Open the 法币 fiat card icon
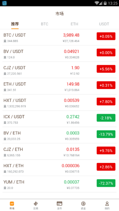This screenshot has height=211, width=119. 59,203
